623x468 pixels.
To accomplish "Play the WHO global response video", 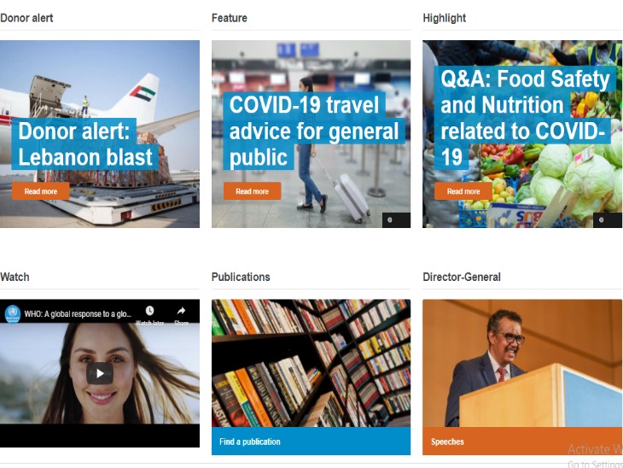I will 100,373.
